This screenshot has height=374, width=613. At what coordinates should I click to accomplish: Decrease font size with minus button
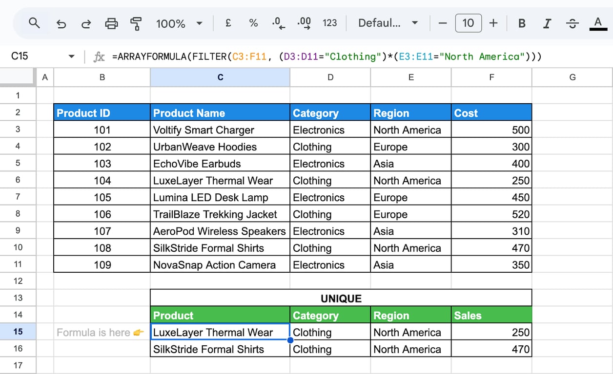click(x=443, y=23)
